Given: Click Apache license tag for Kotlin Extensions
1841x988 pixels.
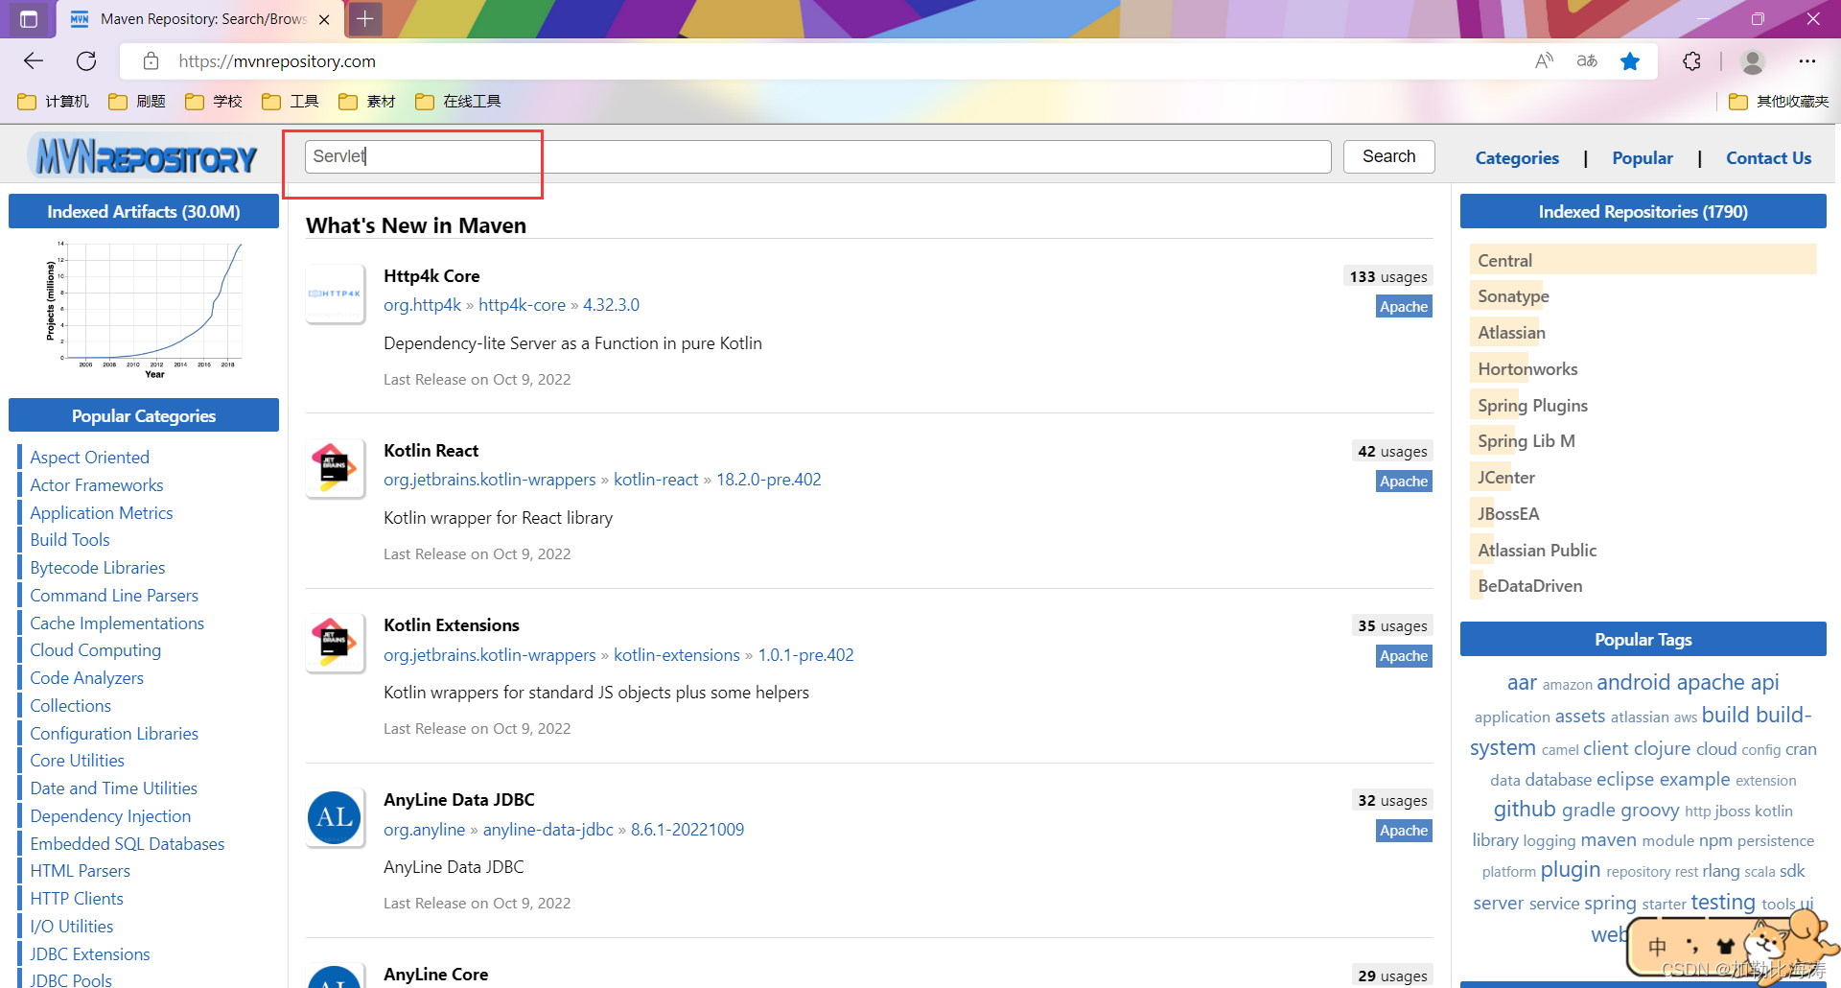Looking at the screenshot, I should click(1404, 656).
